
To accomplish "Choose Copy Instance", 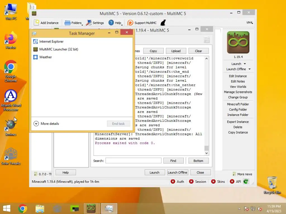I will (x=238, y=132).
